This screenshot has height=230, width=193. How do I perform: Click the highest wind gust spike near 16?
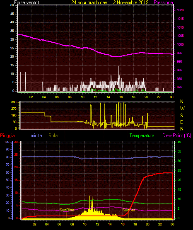point(119,73)
